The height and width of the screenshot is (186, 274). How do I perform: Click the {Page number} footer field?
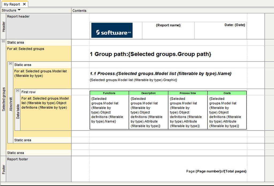click(x=208, y=171)
